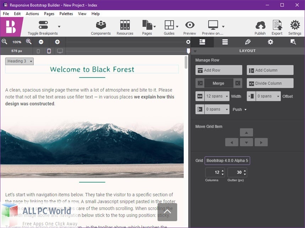Open Settings gear in the toolbar
305x228 pixels.
coord(295,26)
